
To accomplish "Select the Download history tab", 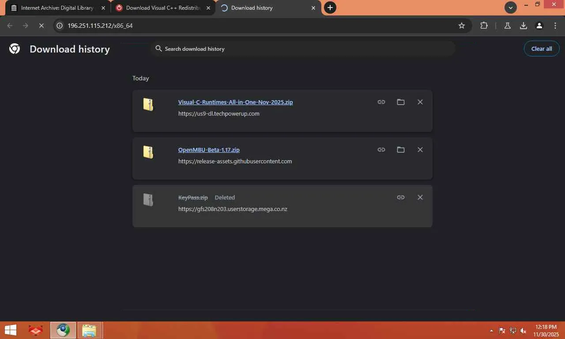I will pyautogui.click(x=268, y=8).
